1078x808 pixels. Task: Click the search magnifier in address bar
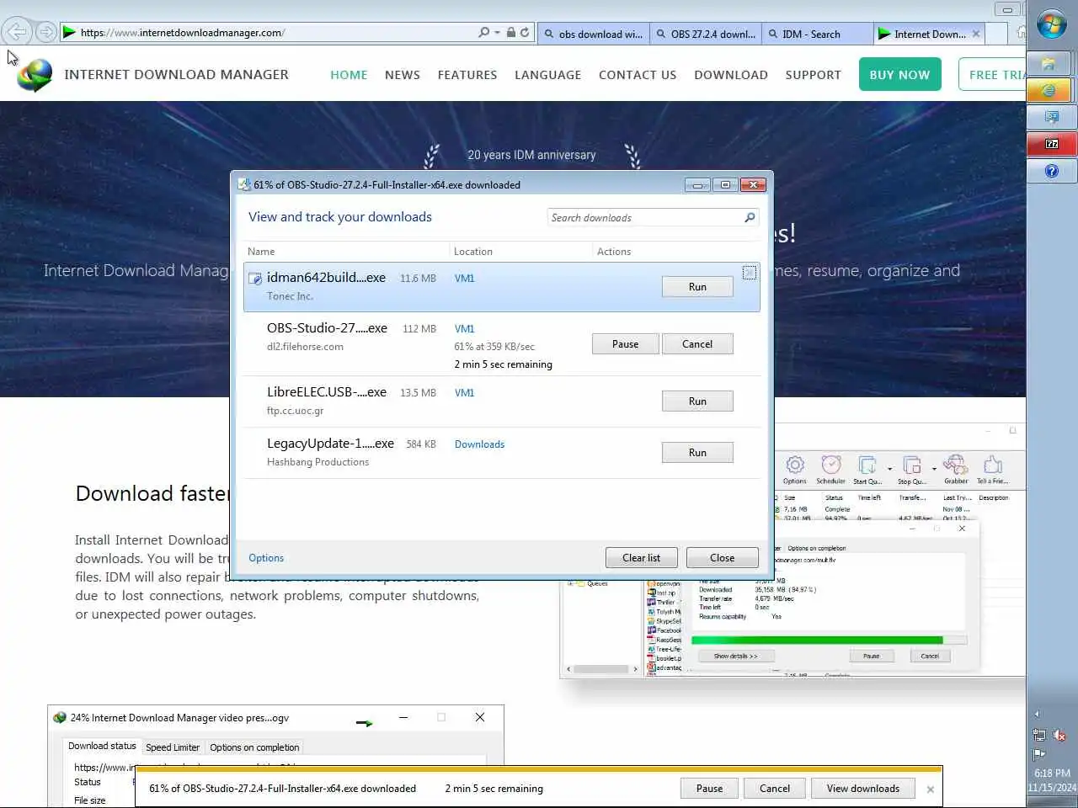(483, 32)
